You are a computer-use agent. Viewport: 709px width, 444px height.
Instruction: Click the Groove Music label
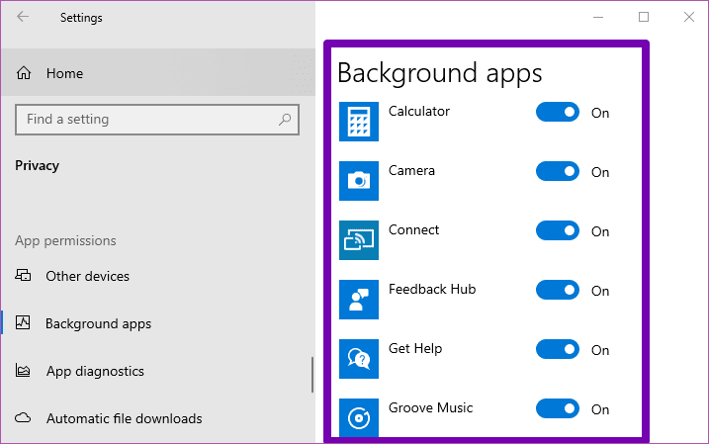coord(430,407)
